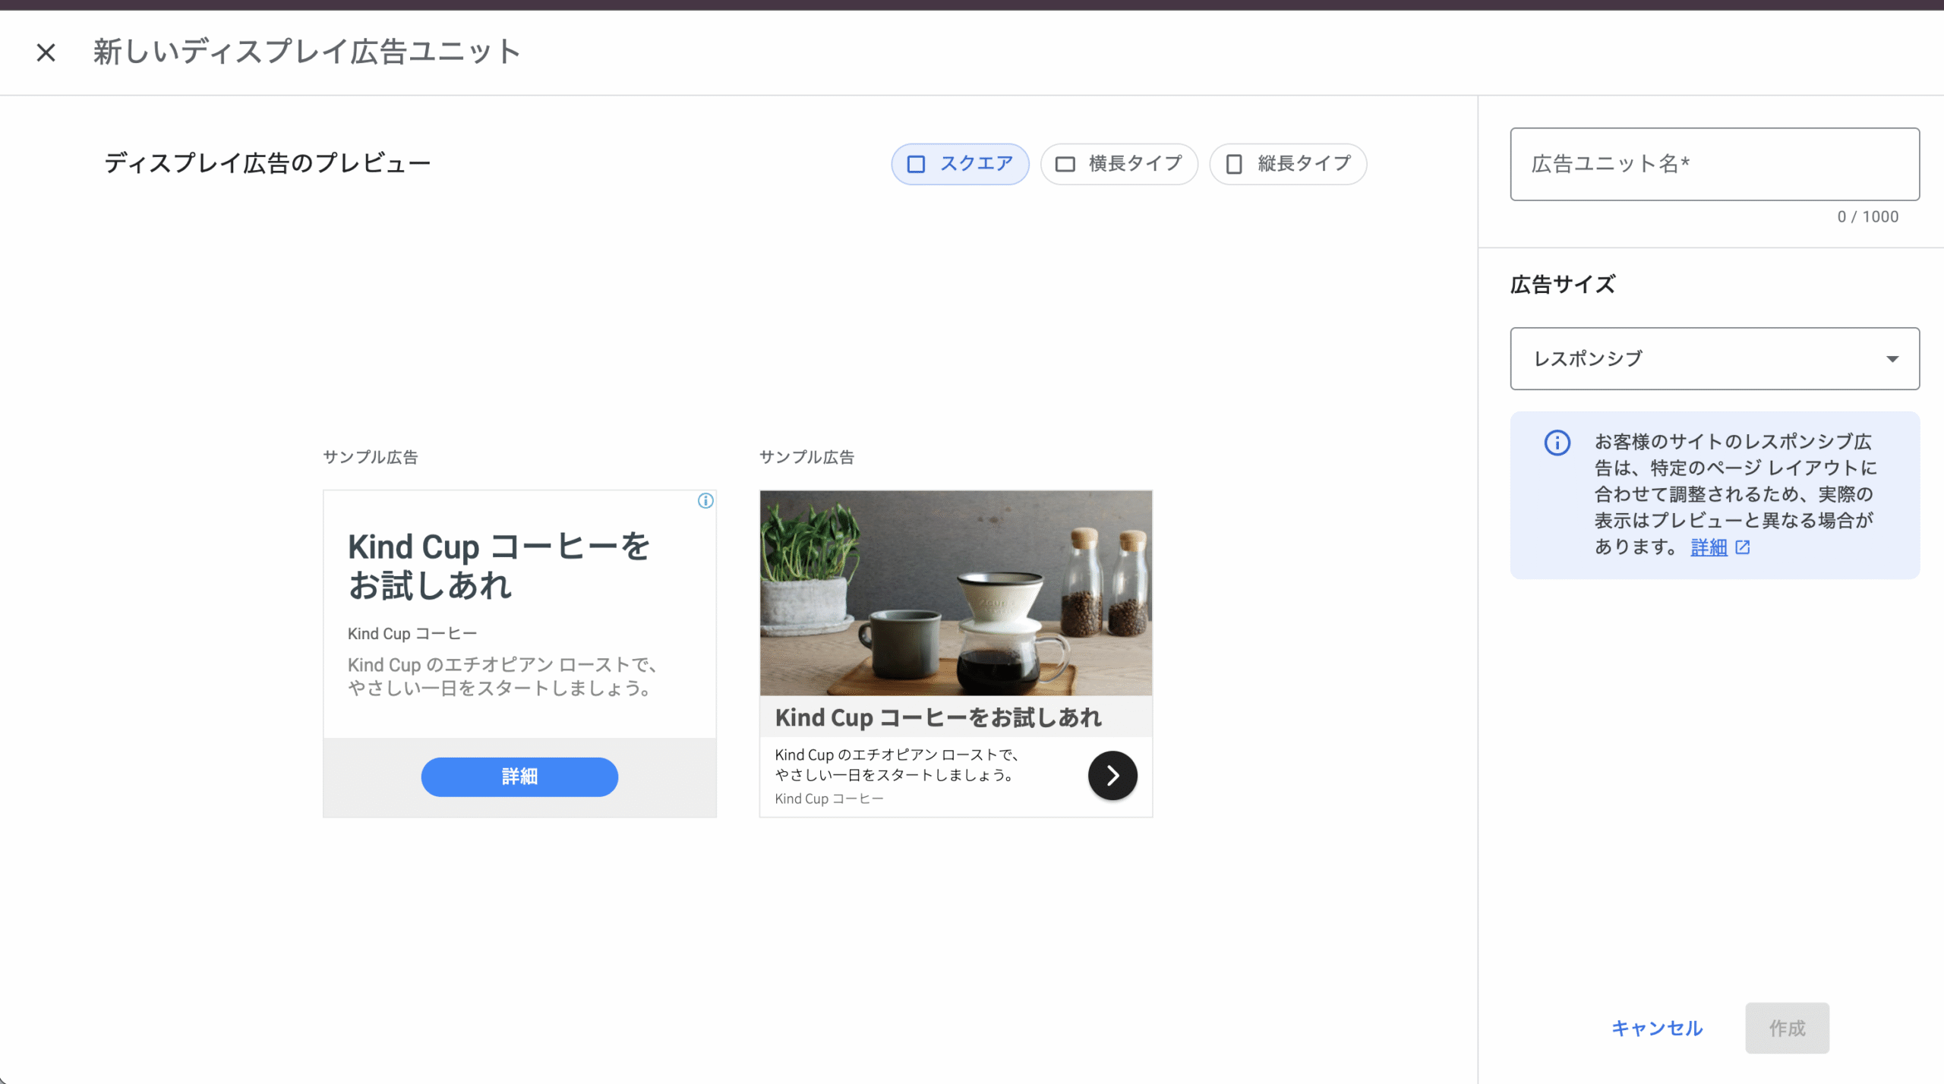1944x1084 pixels.
Task: Click the AdChoices info icon on sample ad
Action: coord(705,501)
